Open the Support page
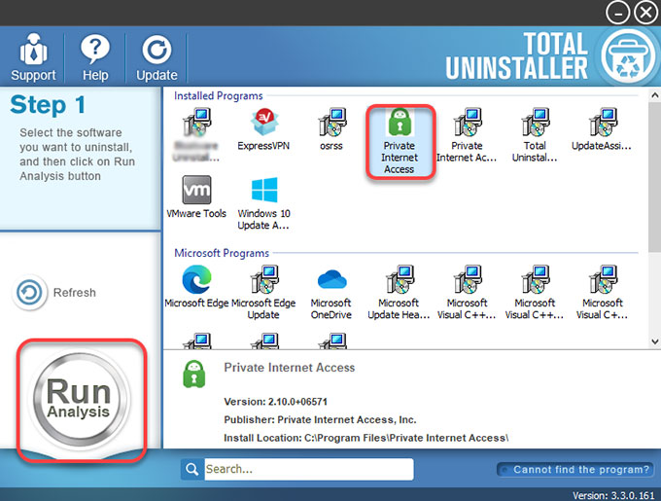 click(x=33, y=57)
